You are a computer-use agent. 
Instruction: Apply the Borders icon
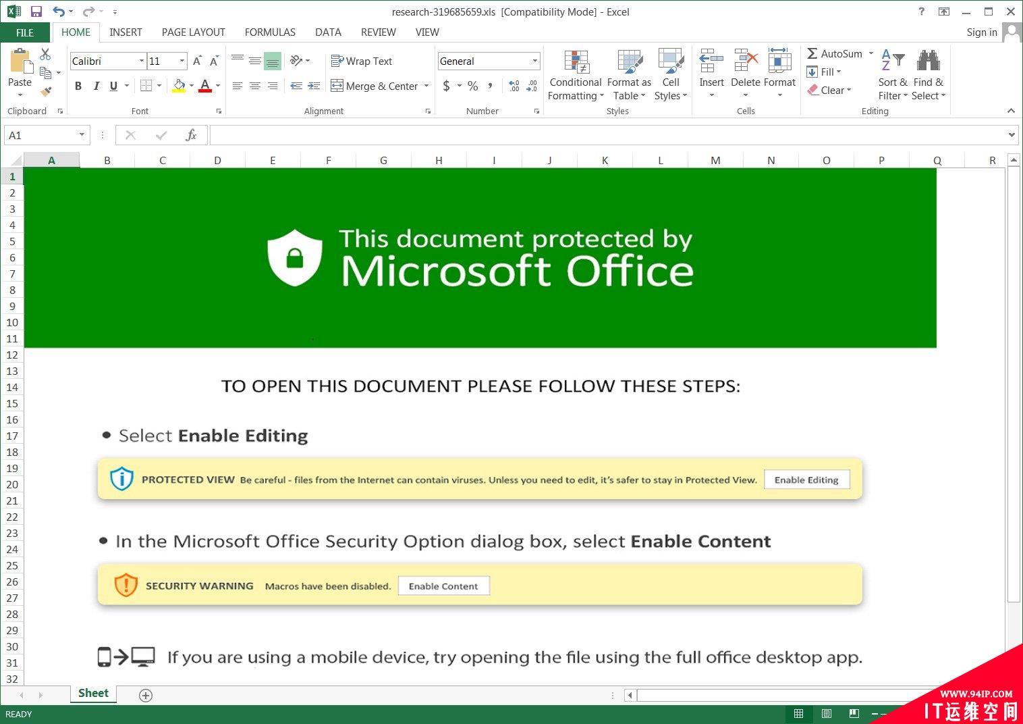pyautogui.click(x=146, y=86)
